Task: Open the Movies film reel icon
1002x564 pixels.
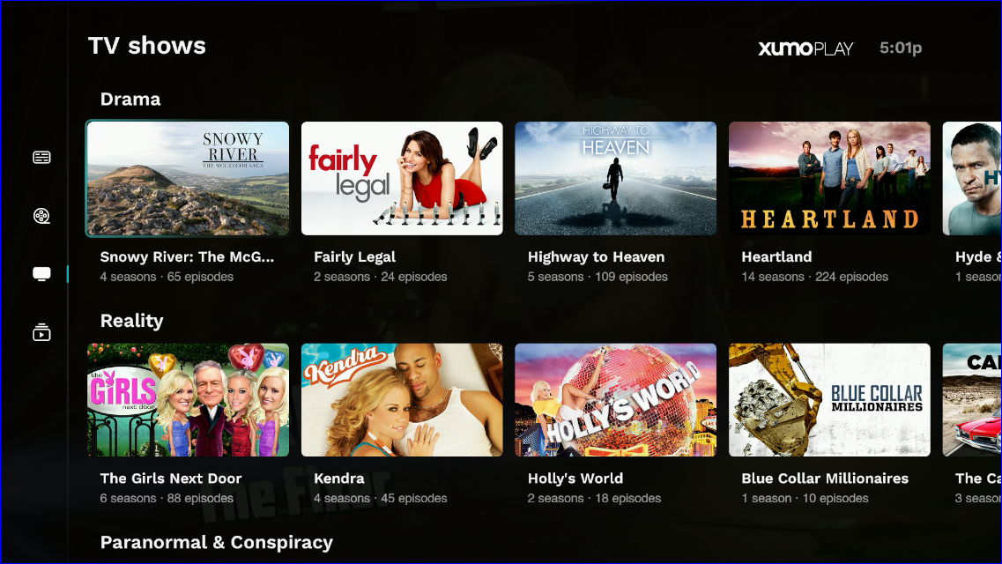Action: click(41, 216)
